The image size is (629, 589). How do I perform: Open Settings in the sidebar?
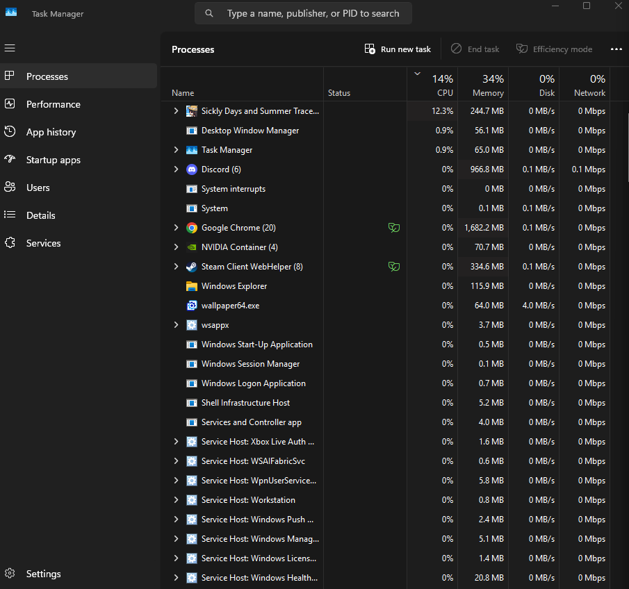pyautogui.click(x=79, y=574)
